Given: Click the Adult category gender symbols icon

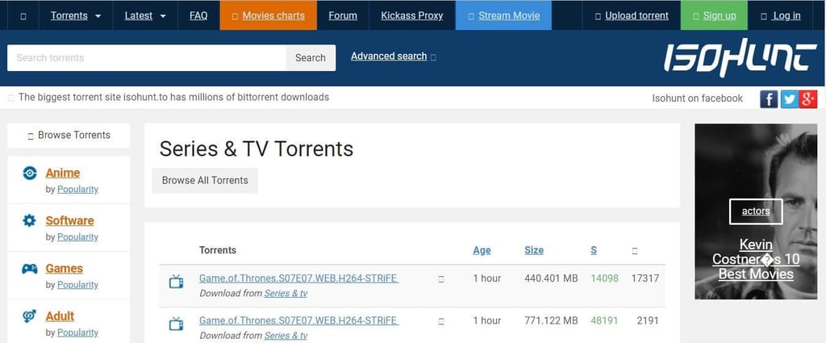Looking at the screenshot, I should pyautogui.click(x=30, y=316).
